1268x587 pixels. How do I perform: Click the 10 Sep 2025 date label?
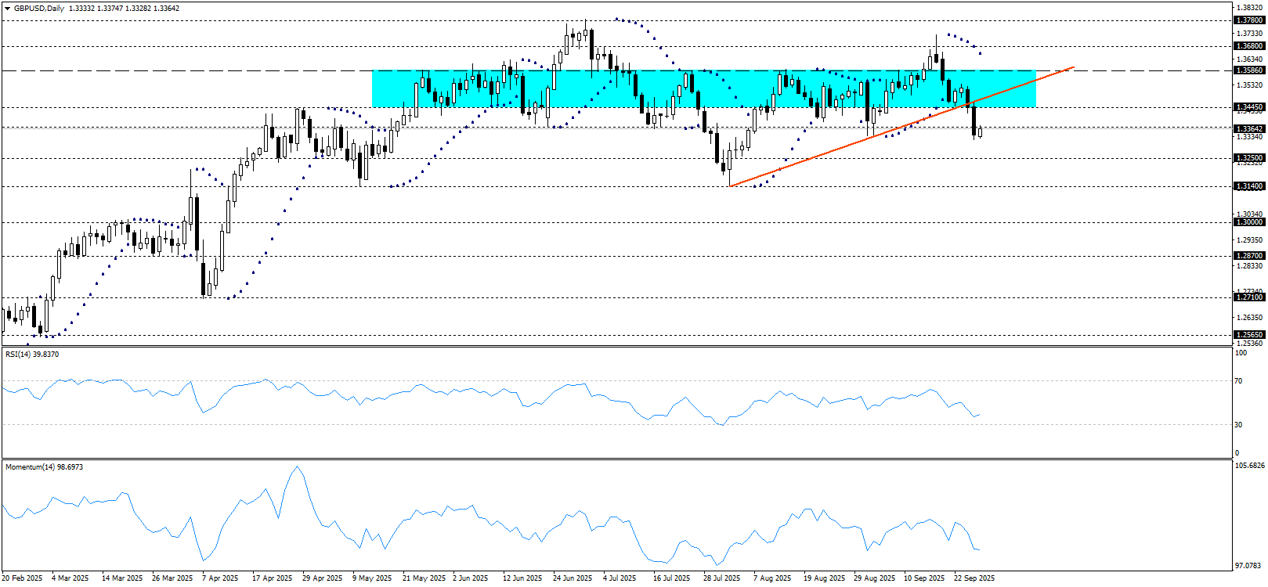coord(925,578)
